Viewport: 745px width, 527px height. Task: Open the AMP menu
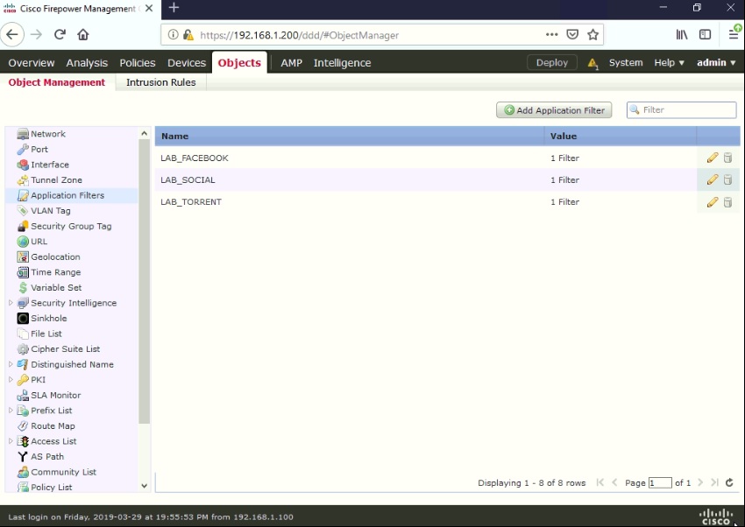click(x=291, y=63)
